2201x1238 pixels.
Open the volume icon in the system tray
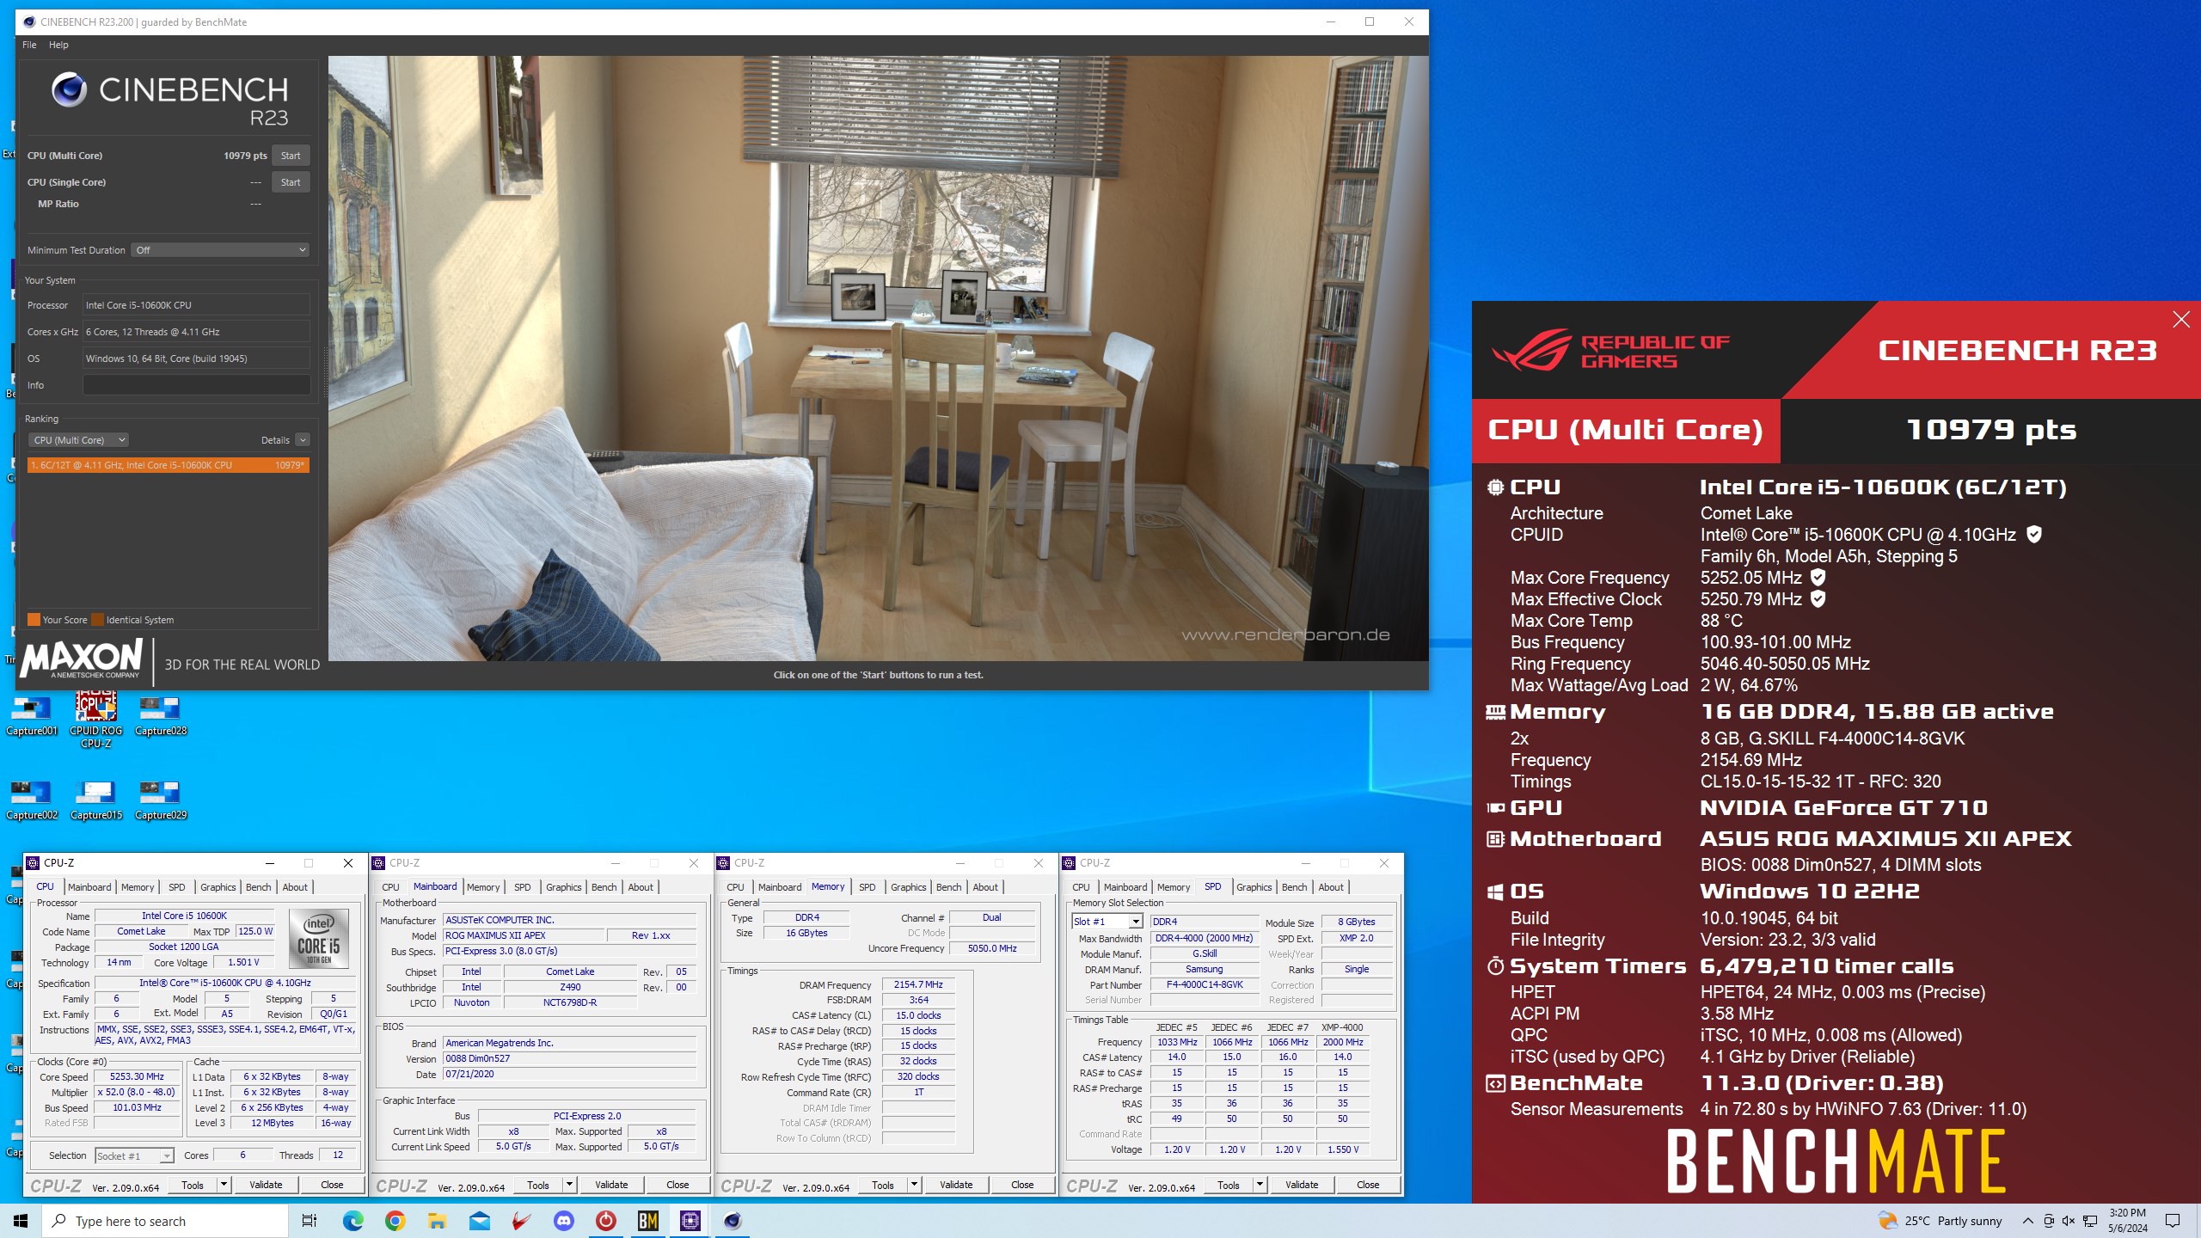pyautogui.click(x=2069, y=1221)
